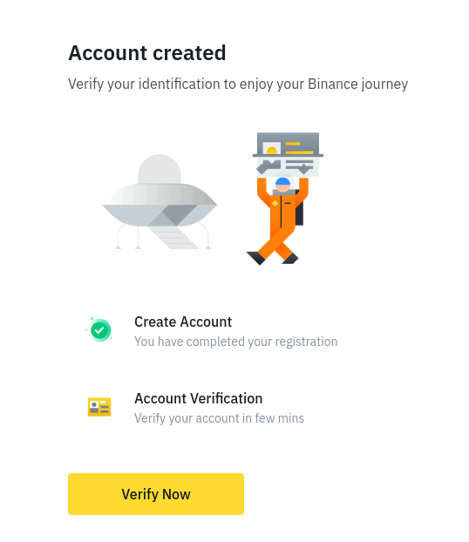
Task: Select the Account Verification step title
Action: [198, 398]
